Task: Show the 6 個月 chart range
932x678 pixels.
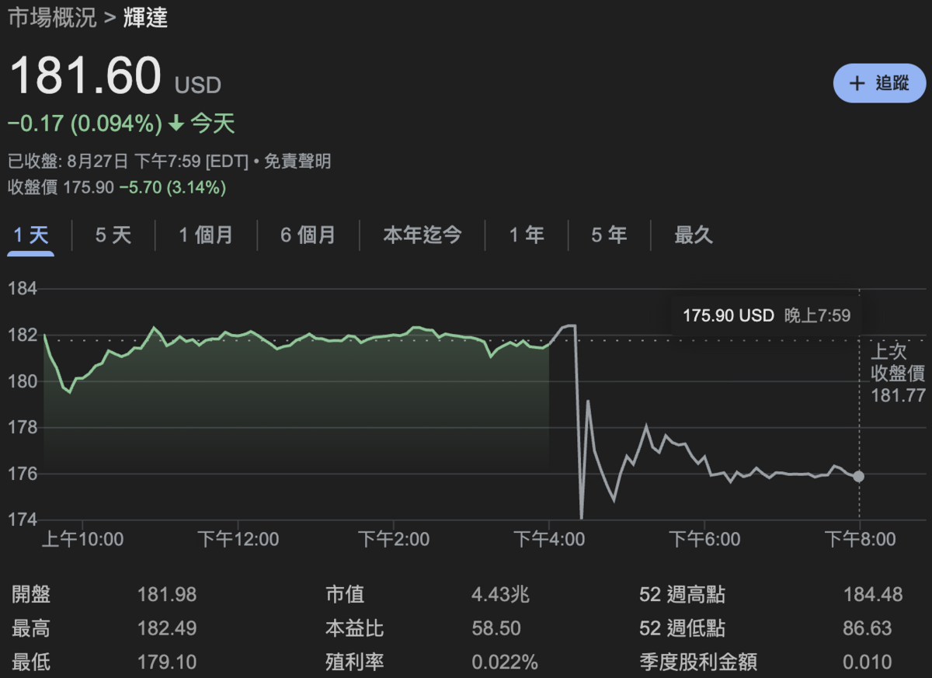Action: 308,235
